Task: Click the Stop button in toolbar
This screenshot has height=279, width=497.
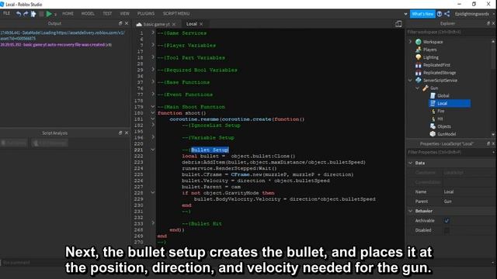Action: click(x=41, y=14)
